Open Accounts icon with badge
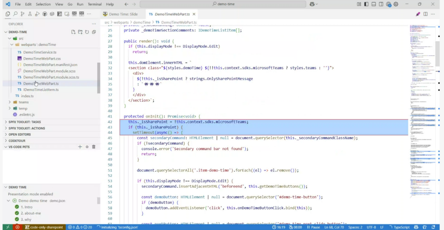The height and width of the screenshot is (230, 444). [x=388, y=4]
